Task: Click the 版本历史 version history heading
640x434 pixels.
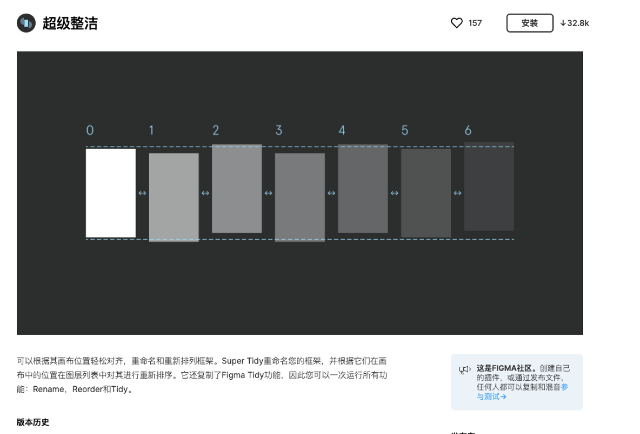Action: click(33, 422)
